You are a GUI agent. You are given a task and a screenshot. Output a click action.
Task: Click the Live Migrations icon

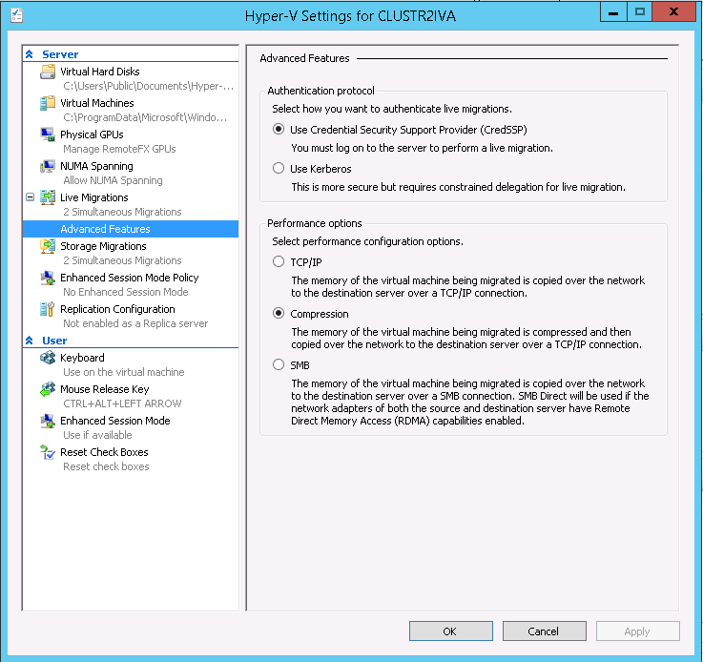(48, 197)
